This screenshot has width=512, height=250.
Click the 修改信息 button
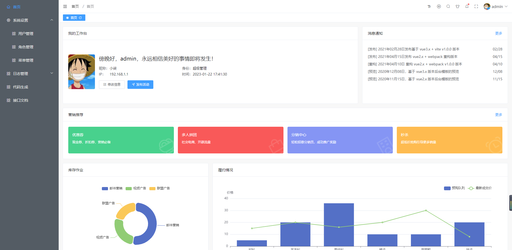coord(112,85)
